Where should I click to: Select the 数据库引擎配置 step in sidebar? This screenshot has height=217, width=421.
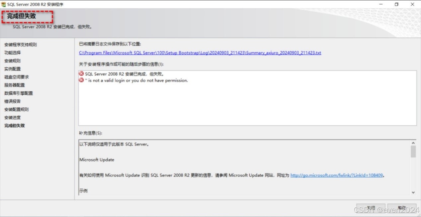19,93
